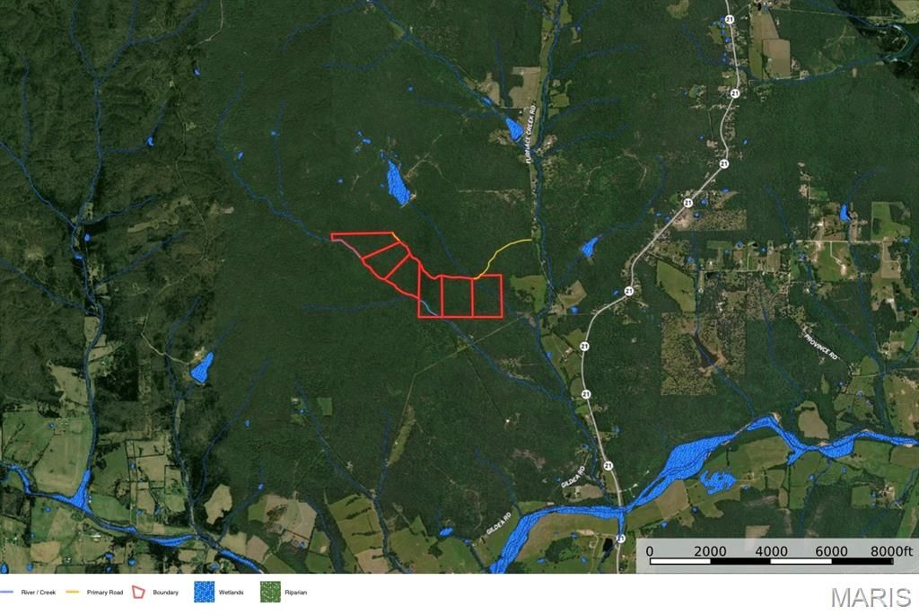Click the green Riparian legend swatch
This screenshot has width=919, height=615.
268,593
